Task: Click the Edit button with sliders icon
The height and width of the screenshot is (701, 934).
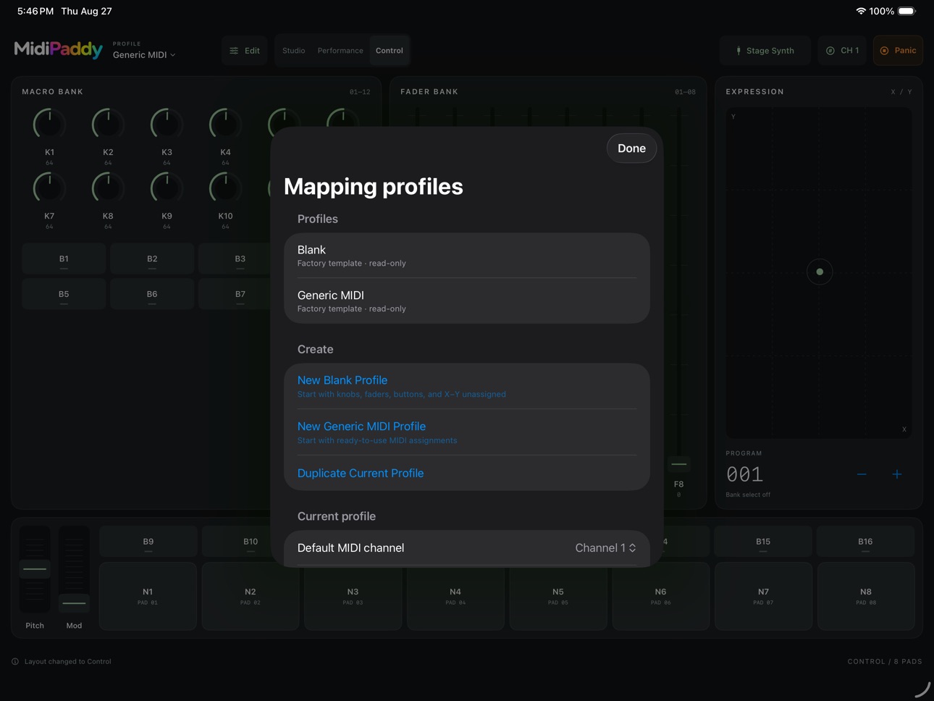Action: click(x=245, y=51)
